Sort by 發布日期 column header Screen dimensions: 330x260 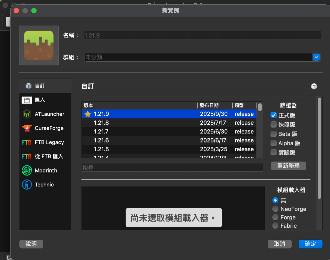(209, 105)
